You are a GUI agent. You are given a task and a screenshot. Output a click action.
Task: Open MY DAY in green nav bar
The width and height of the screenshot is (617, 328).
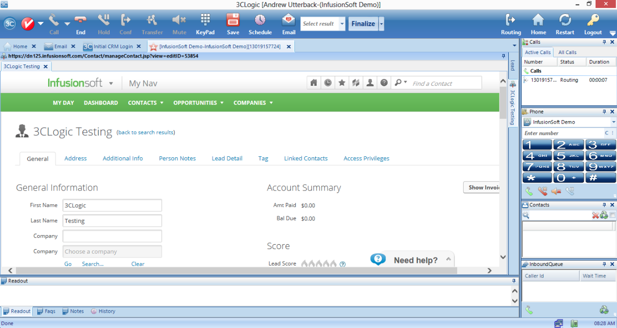pyautogui.click(x=64, y=103)
